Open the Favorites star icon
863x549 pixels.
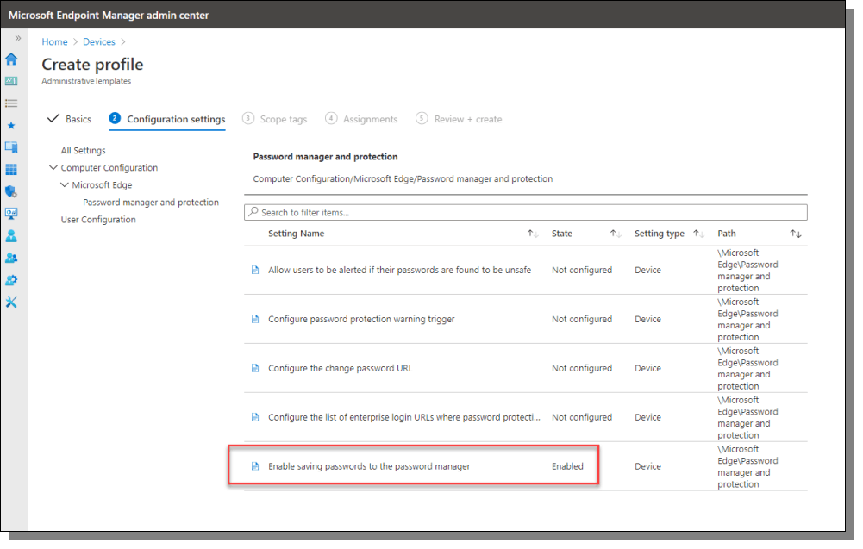click(x=11, y=126)
